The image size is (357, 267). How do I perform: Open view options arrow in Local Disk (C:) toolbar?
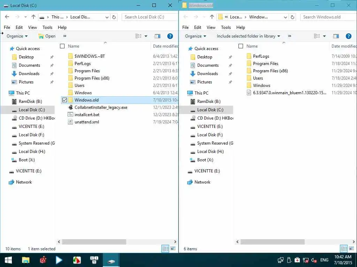(x=146, y=36)
